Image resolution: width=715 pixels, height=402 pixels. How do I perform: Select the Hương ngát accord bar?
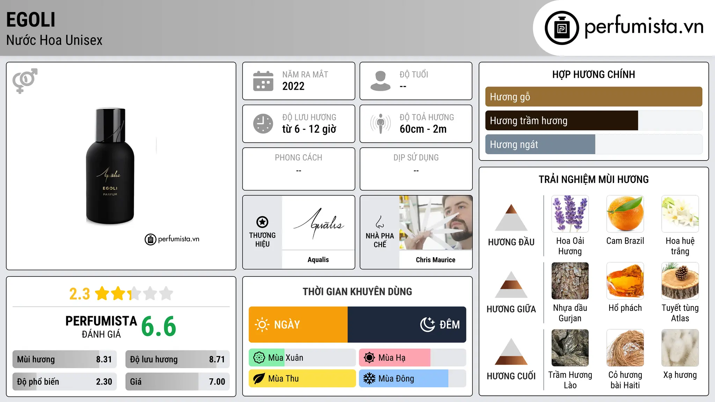coord(594,144)
